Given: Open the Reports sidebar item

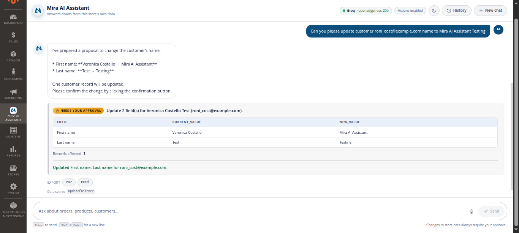Looking at the screenshot, I should (x=13, y=152).
